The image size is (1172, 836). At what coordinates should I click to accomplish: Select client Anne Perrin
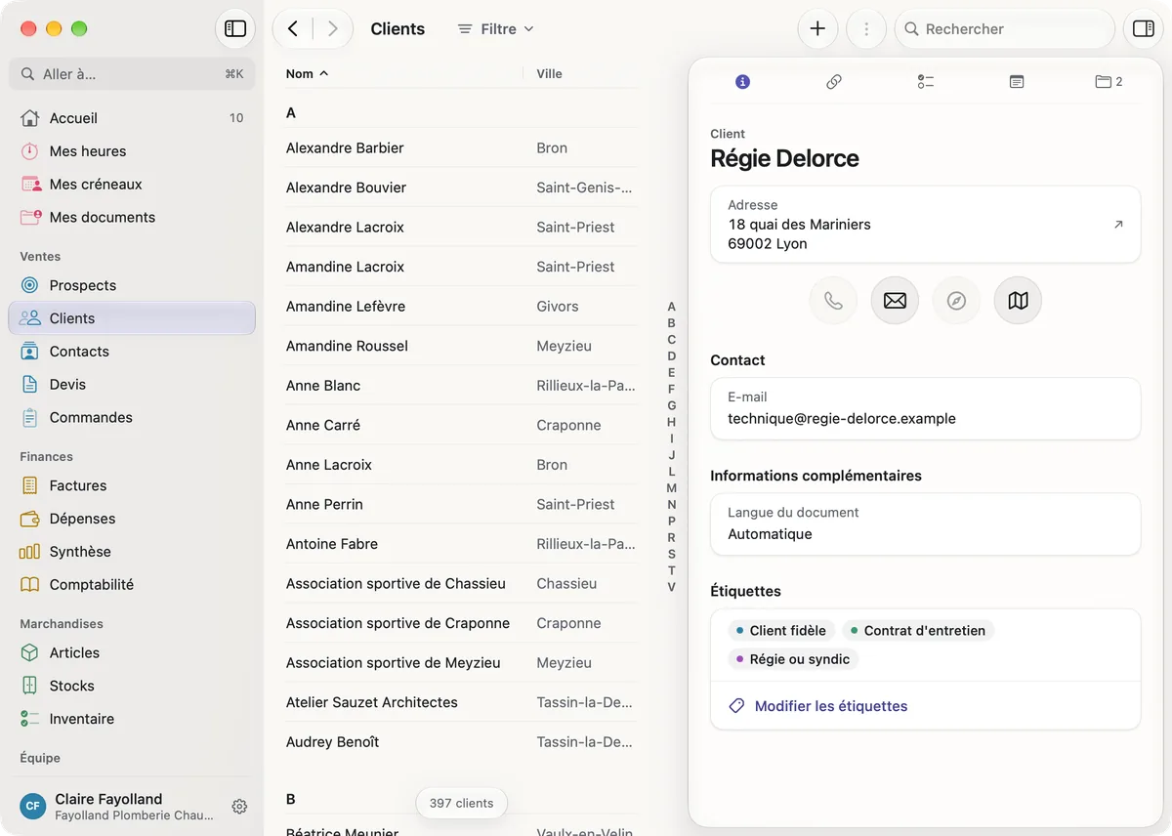coord(461,505)
